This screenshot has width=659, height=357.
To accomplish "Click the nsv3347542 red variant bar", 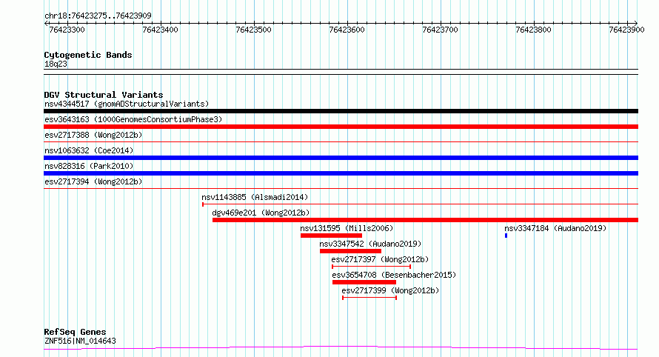I will [x=350, y=251].
